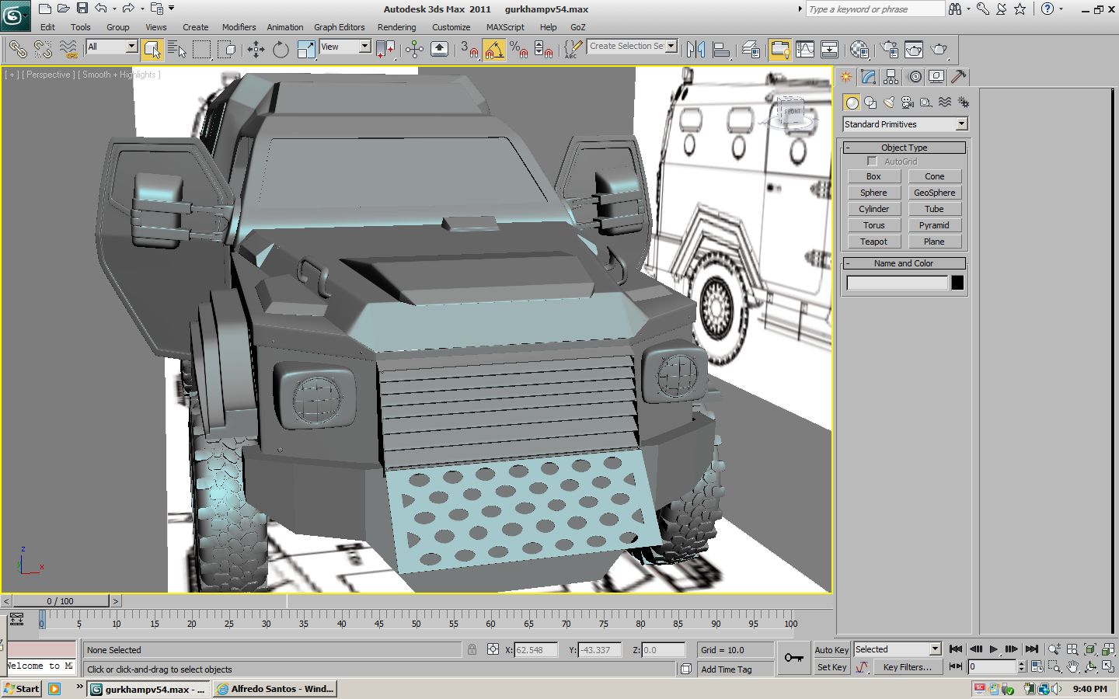Toggle the selection lock padlock
The width and height of the screenshot is (1119, 699).
click(x=472, y=649)
